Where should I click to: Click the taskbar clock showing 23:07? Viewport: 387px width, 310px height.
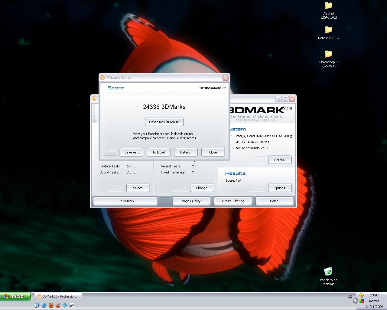(374, 295)
